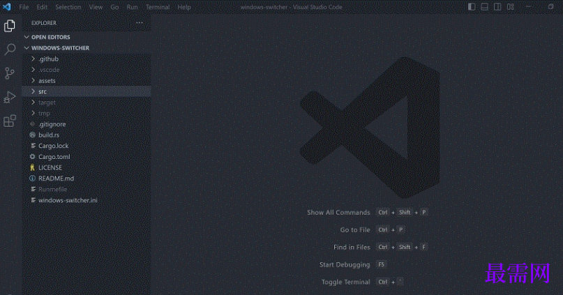
Task: Open the Run menu
Action: (x=132, y=7)
